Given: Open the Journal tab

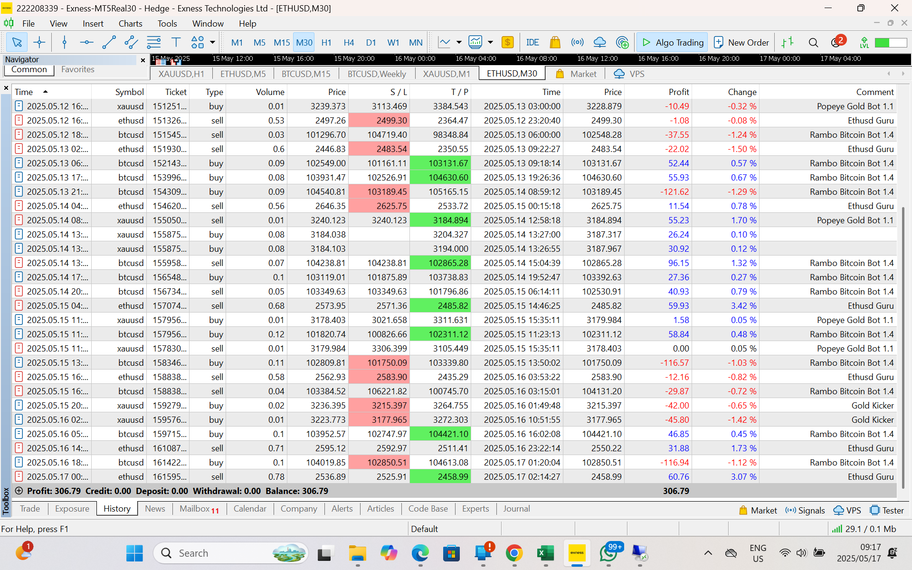Looking at the screenshot, I should point(516,509).
